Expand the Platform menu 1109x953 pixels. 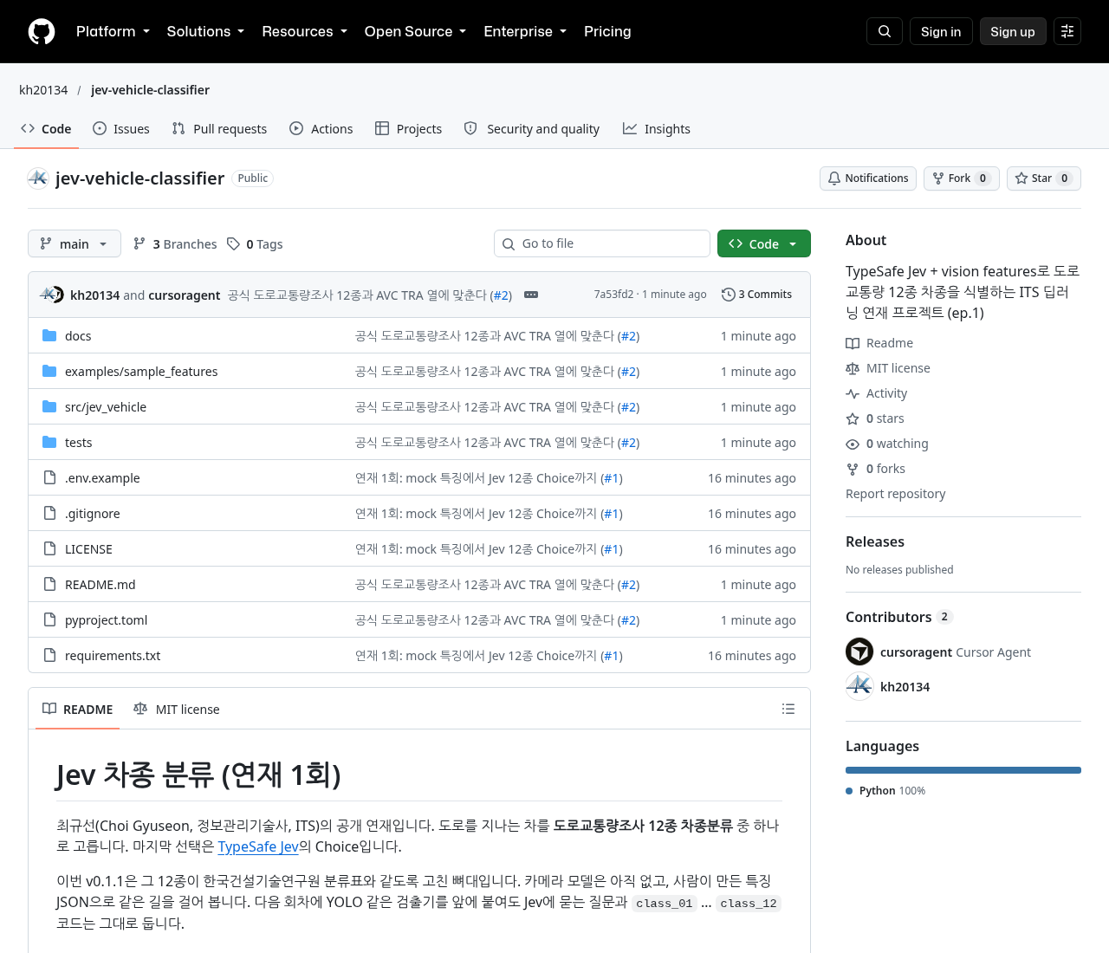tap(113, 31)
